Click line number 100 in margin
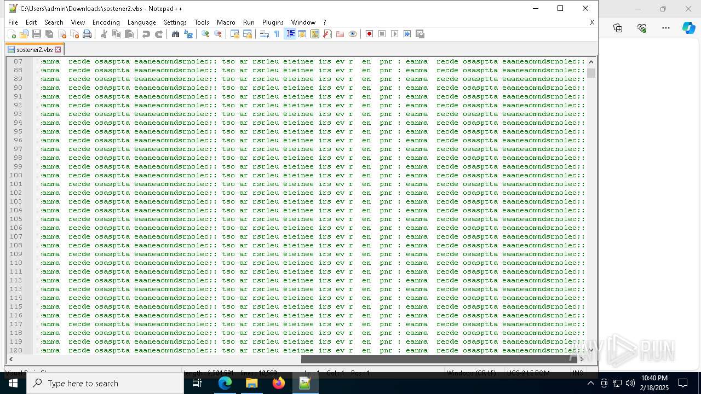 16,175
